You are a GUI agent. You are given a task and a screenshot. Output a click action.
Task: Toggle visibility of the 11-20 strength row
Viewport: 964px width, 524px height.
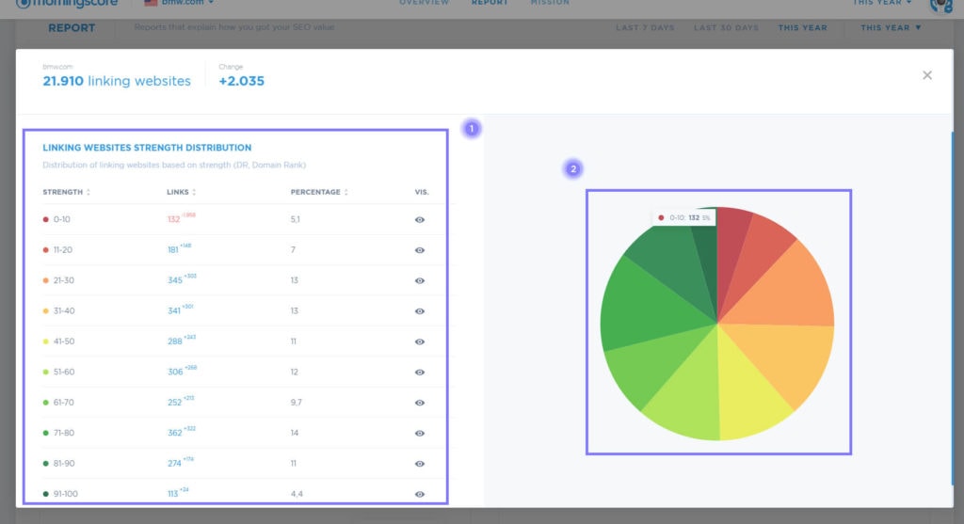coord(419,250)
